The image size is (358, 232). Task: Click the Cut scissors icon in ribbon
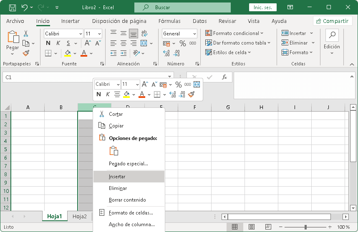(x=26, y=33)
